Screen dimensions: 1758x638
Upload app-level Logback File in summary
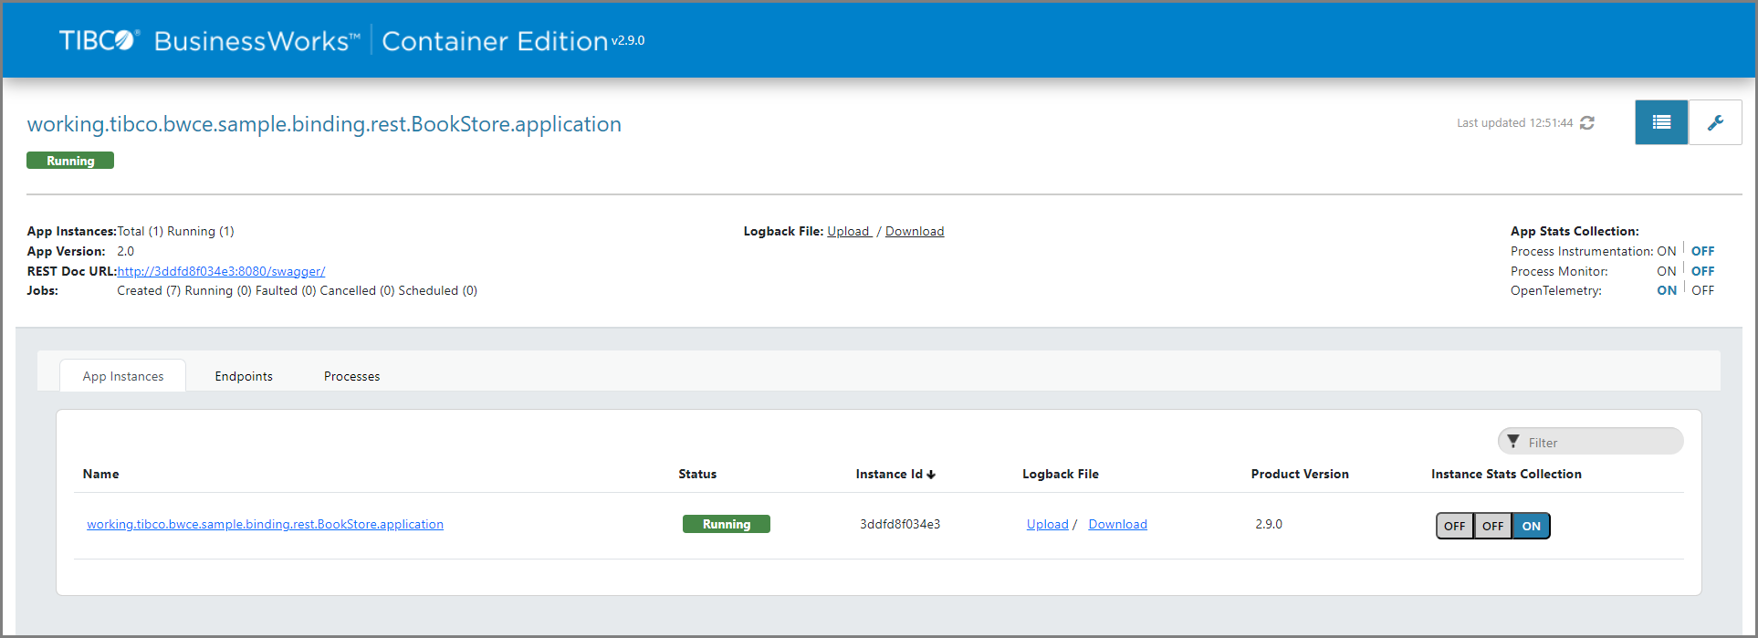(849, 231)
